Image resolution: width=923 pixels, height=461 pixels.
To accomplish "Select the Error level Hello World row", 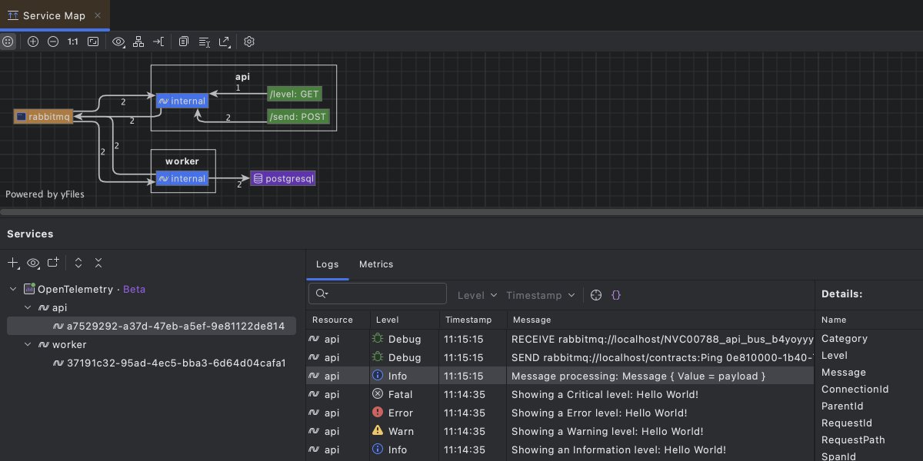I will click(560, 413).
